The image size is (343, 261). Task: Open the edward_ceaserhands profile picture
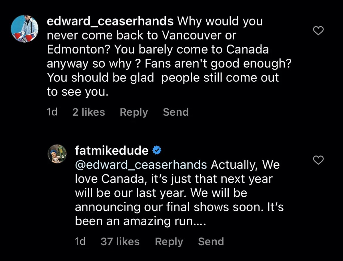(x=25, y=29)
